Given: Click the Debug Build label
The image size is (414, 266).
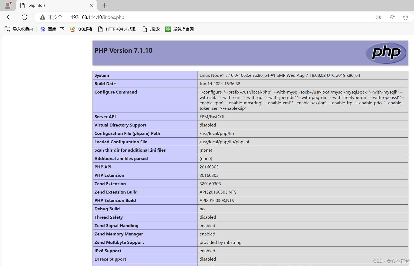Looking at the screenshot, I should [107, 209].
